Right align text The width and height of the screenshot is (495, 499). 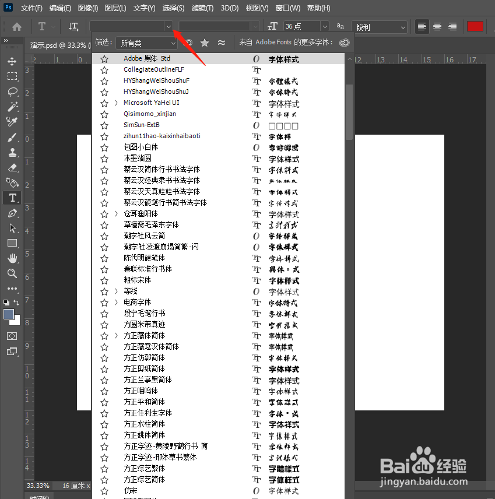tap(452, 27)
